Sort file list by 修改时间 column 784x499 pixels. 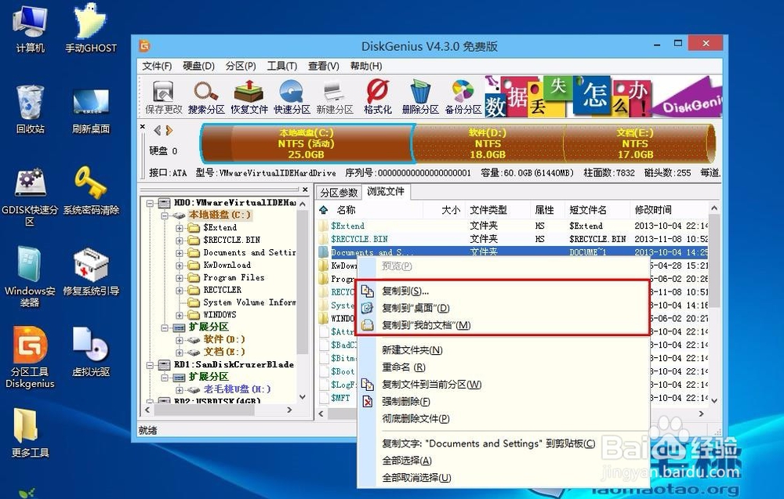pos(669,210)
